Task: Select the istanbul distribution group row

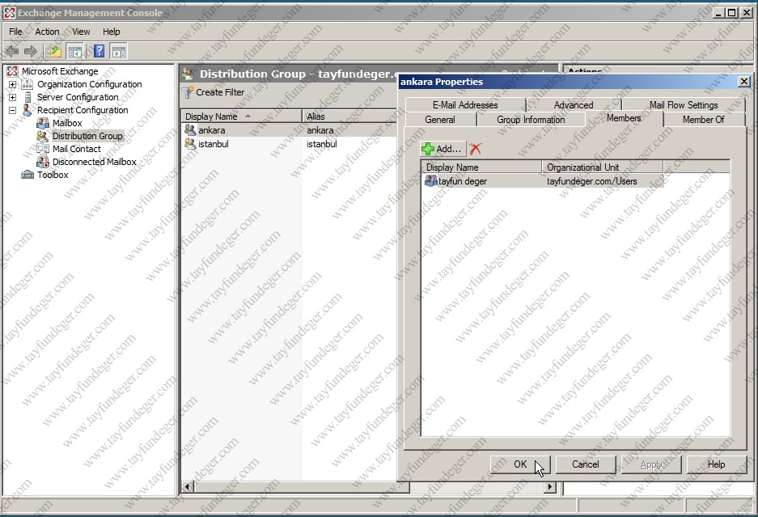Action: click(289, 144)
